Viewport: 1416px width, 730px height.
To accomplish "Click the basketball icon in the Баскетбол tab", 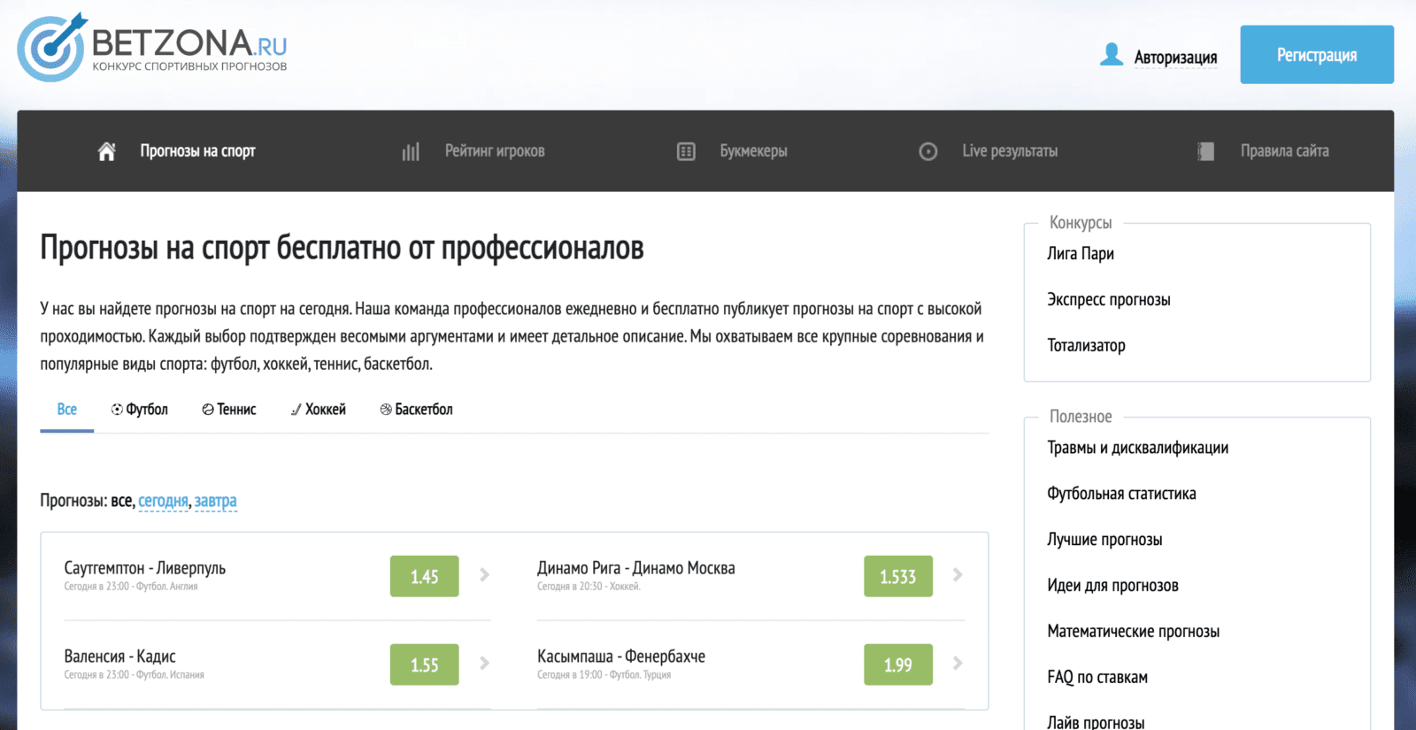I will click(x=386, y=410).
